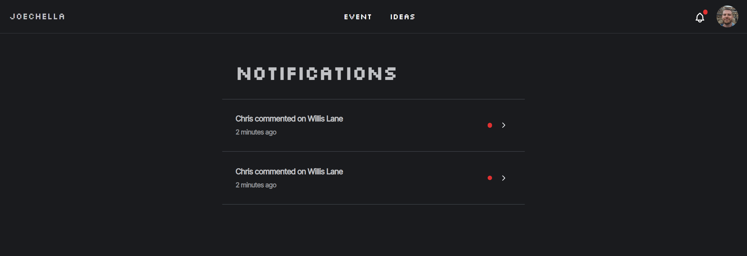Viewport: 747px width, 256px height.
Task: Toggle the first notification's unread red dot
Action: [x=490, y=125]
